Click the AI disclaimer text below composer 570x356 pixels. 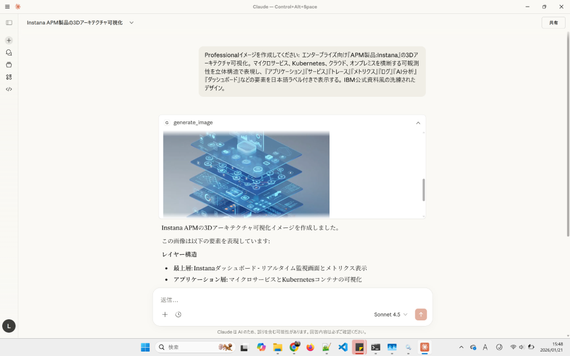pos(292,332)
